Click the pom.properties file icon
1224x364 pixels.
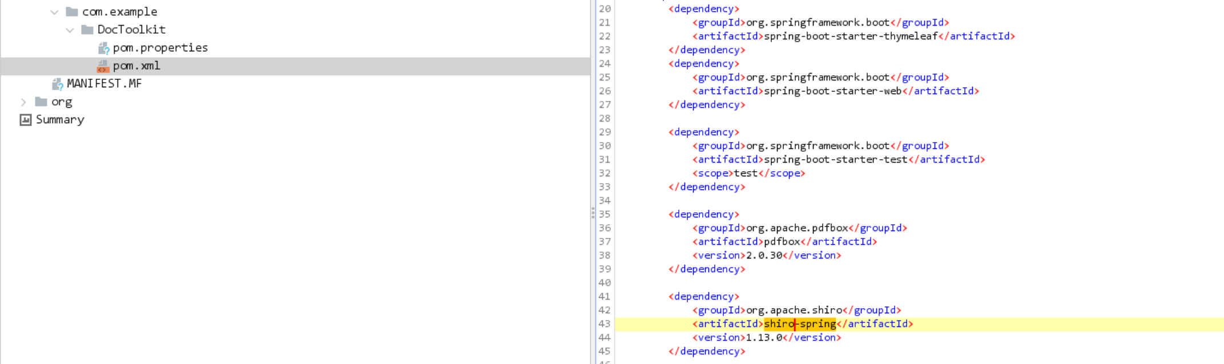point(103,48)
